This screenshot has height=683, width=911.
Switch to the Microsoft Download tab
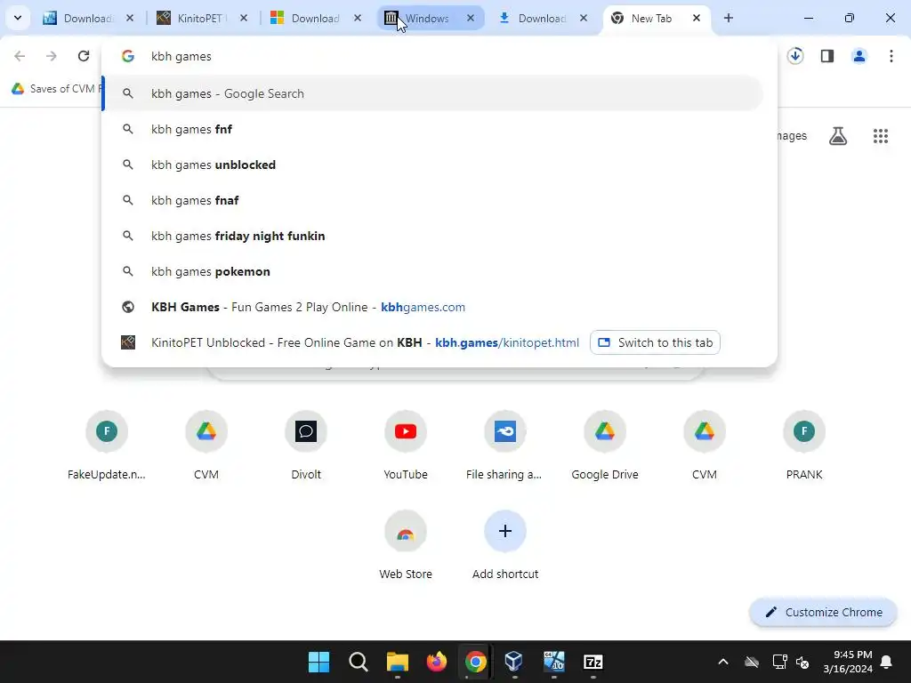pyautogui.click(x=314, y=18)
